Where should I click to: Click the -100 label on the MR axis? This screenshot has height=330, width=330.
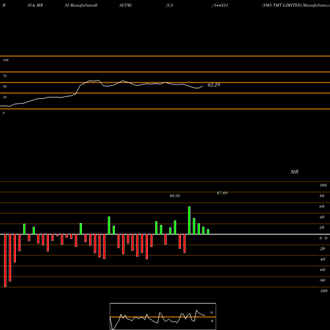(x=323, y=291)
